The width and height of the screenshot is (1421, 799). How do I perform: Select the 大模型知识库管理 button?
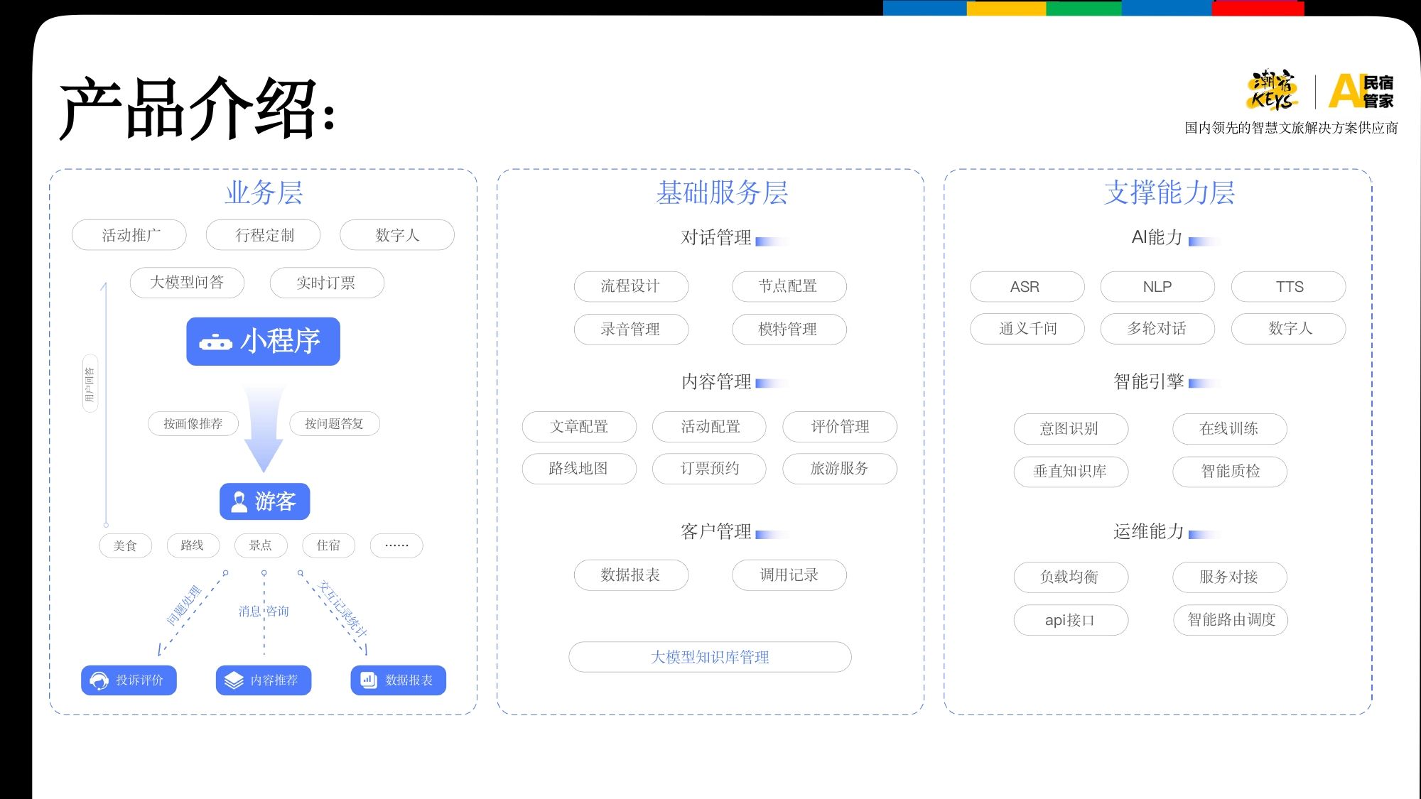pos(710,657)
